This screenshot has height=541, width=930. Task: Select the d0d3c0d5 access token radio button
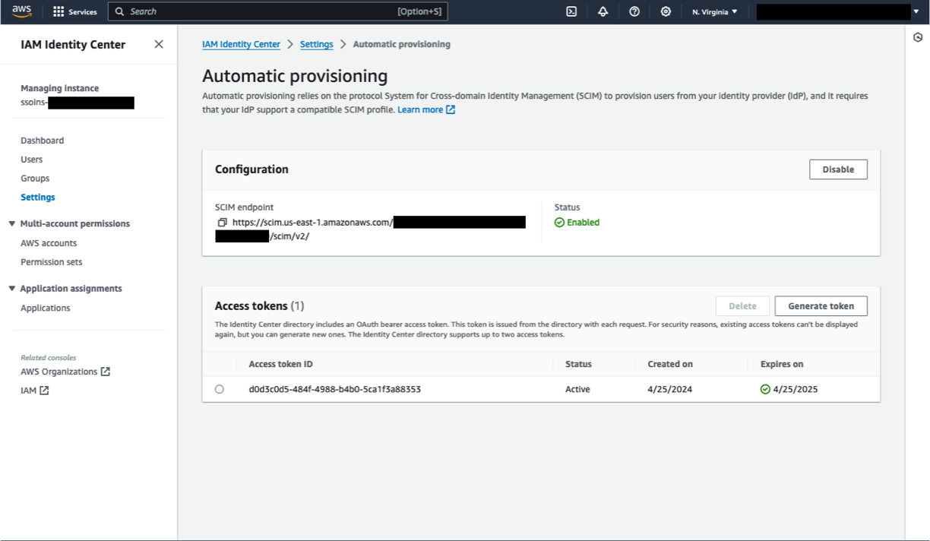(x=220, y=388)
